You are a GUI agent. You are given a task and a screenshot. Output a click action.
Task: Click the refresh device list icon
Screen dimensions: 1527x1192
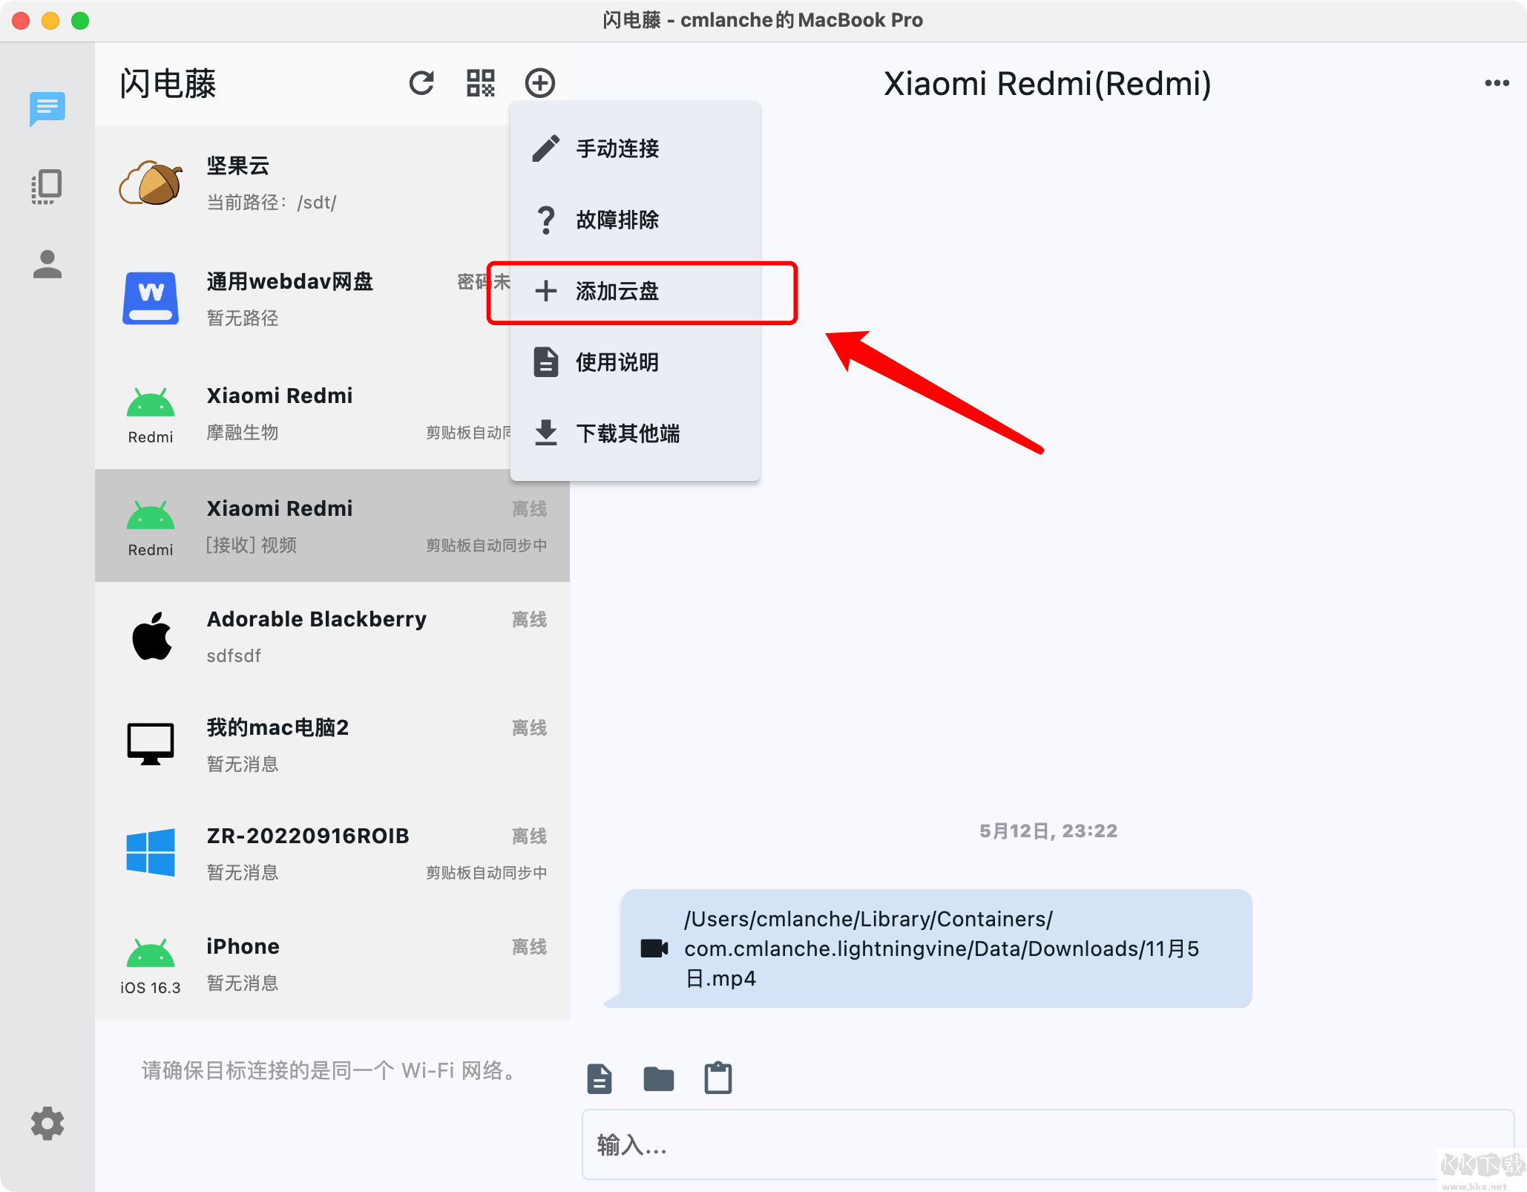coord(421,83)
